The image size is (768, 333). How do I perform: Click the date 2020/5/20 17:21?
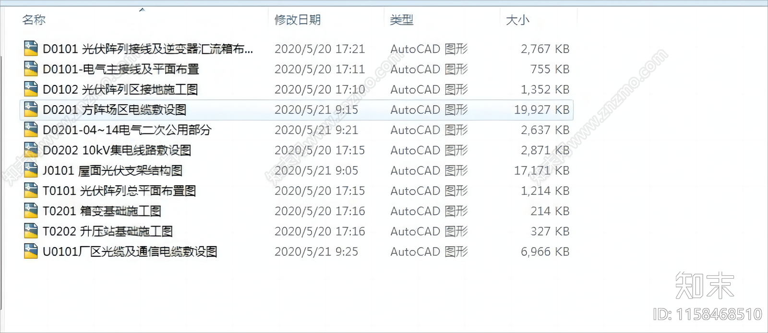click(320, 49)
